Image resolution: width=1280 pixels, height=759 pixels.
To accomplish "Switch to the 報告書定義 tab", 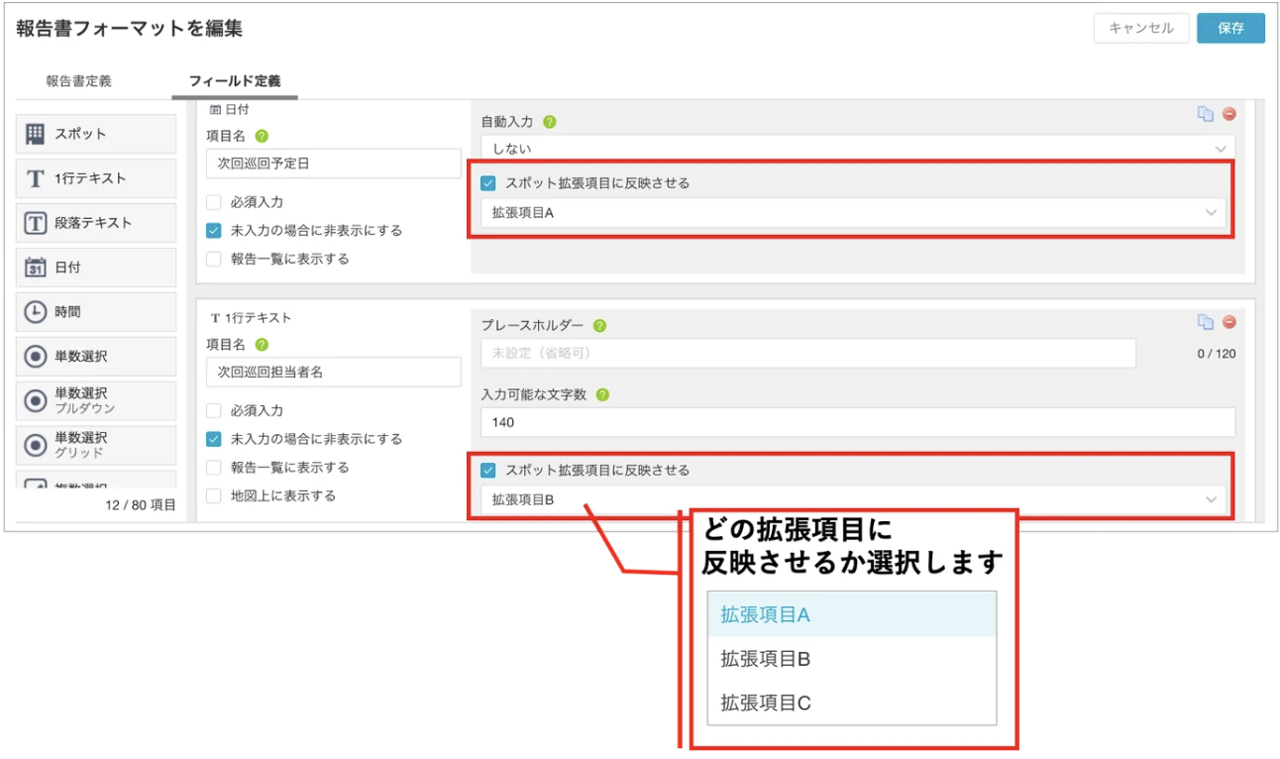I will [x=78, y=81].
